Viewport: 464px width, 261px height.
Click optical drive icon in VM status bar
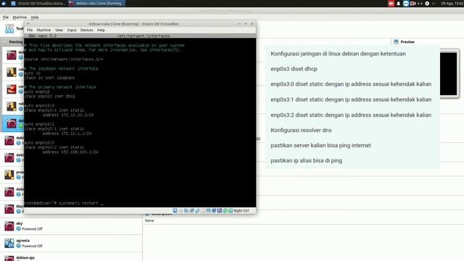click(x=181, y=211)
